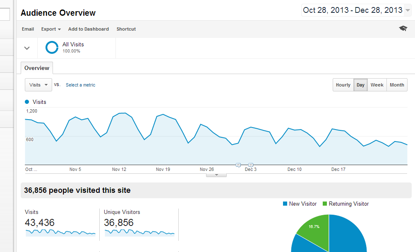Switch chart to Week view
Screen dimensions: 415x252
pos(377,85)
